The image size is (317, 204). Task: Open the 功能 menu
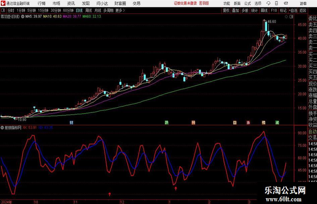227,3
